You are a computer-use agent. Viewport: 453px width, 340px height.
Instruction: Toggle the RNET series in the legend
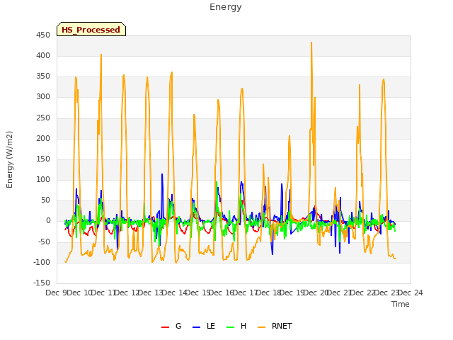click(275, 326)
